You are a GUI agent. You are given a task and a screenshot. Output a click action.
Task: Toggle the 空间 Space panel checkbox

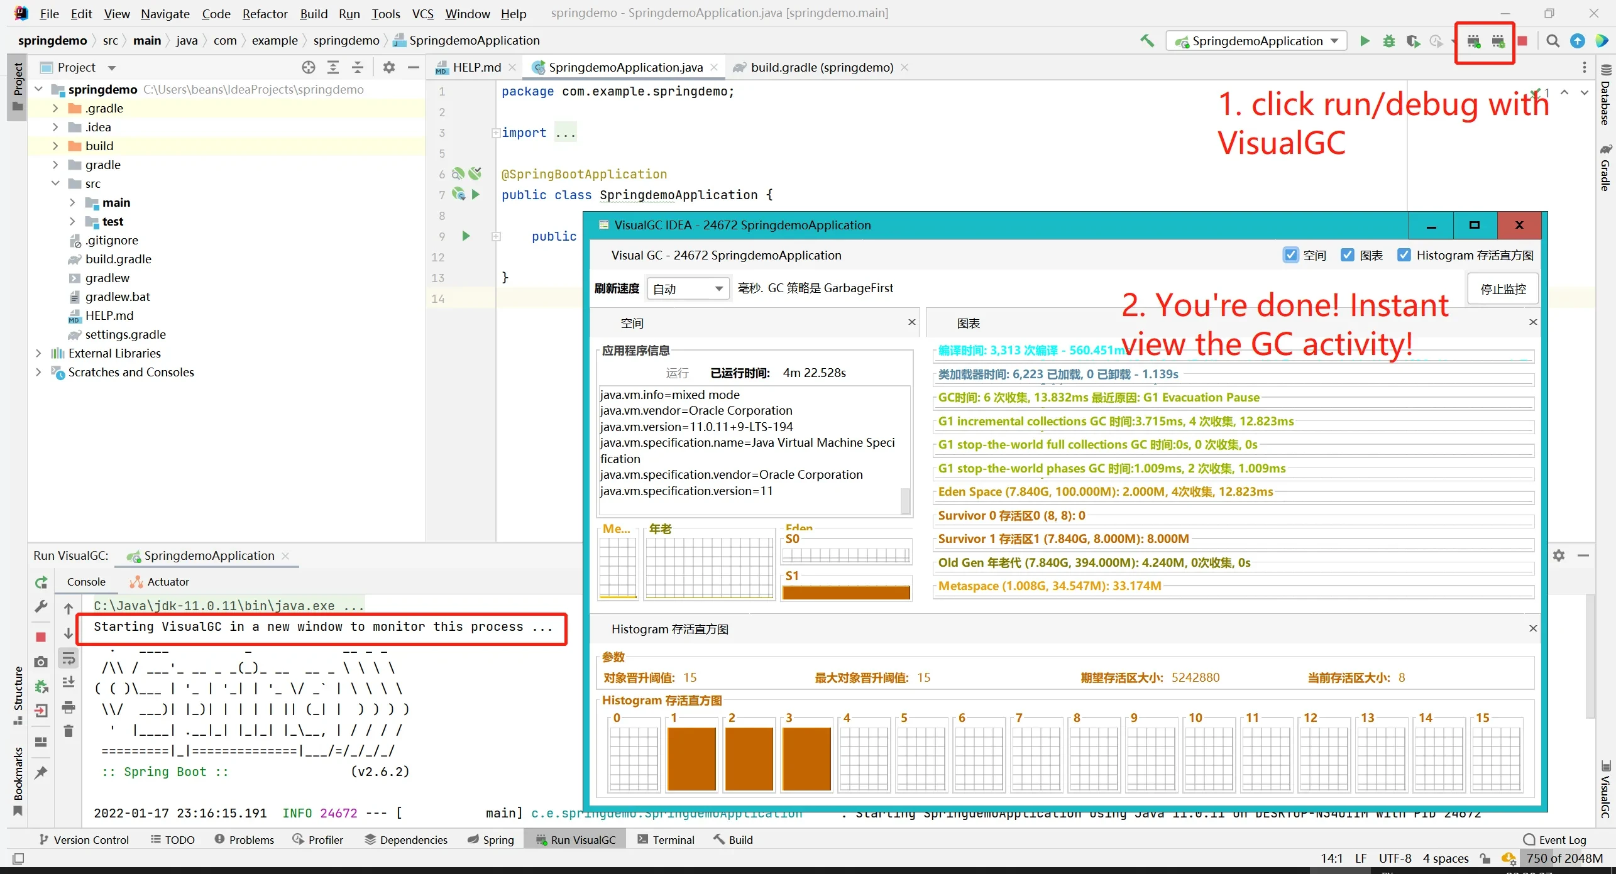point(1290,255)
